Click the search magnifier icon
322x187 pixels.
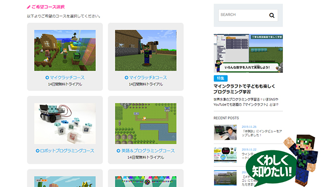[x=271, y=15]
